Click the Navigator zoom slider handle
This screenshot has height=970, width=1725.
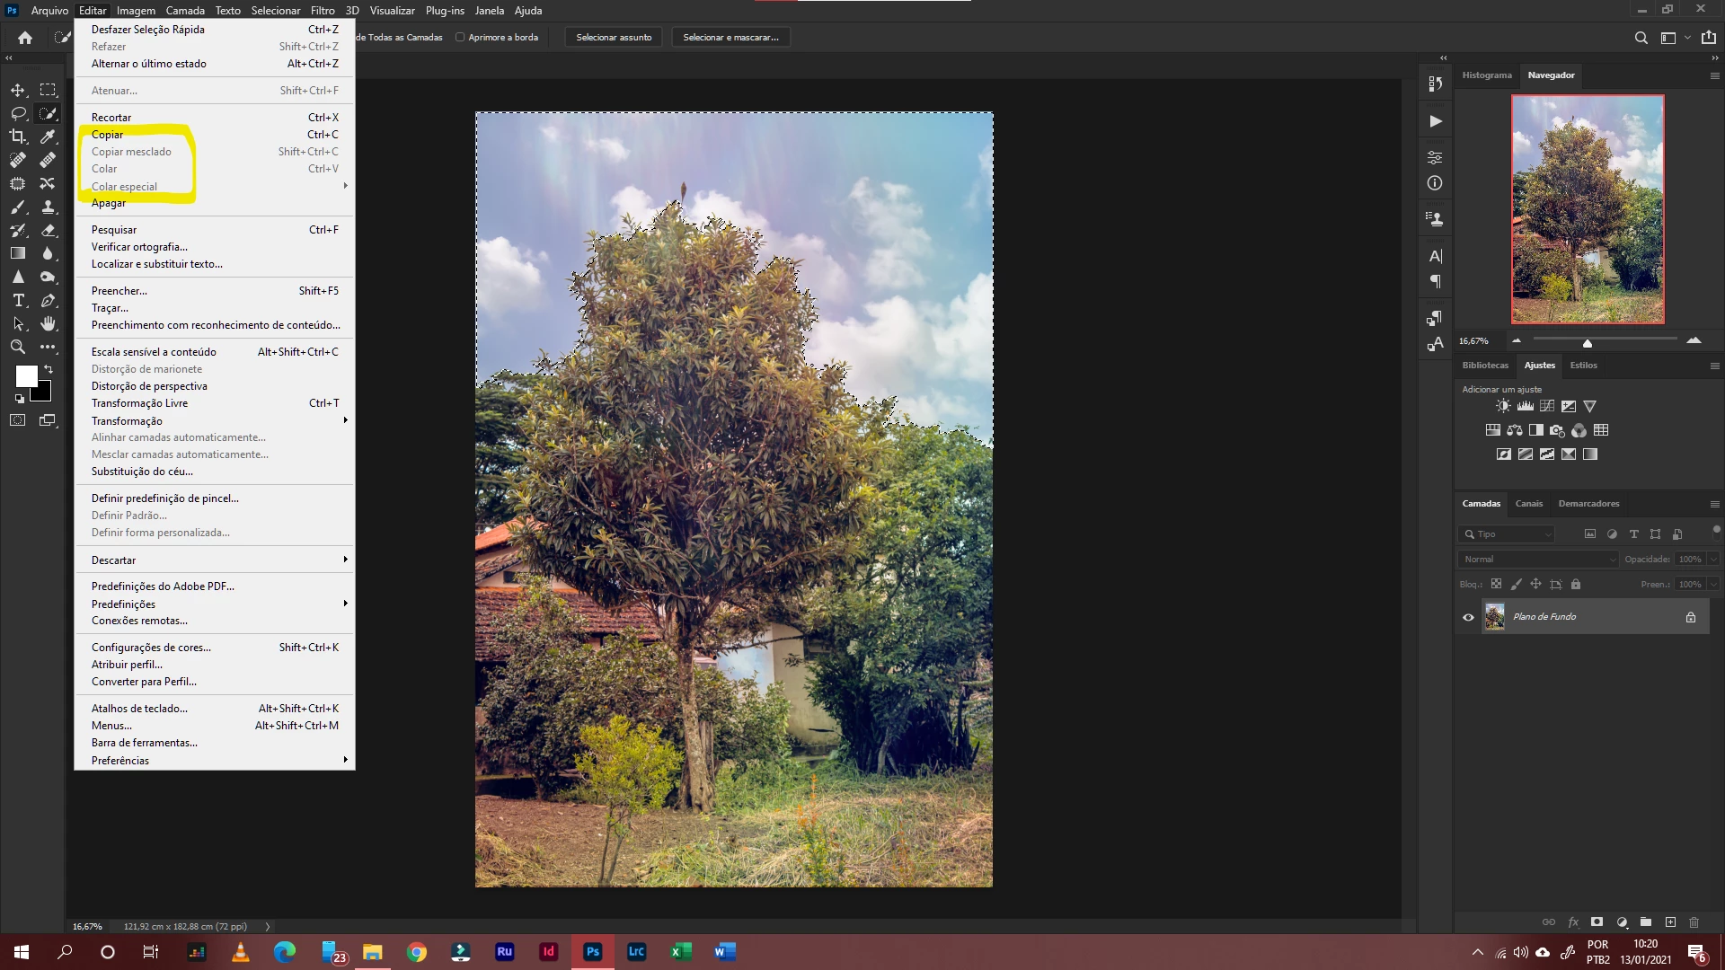pos(1588,343)
